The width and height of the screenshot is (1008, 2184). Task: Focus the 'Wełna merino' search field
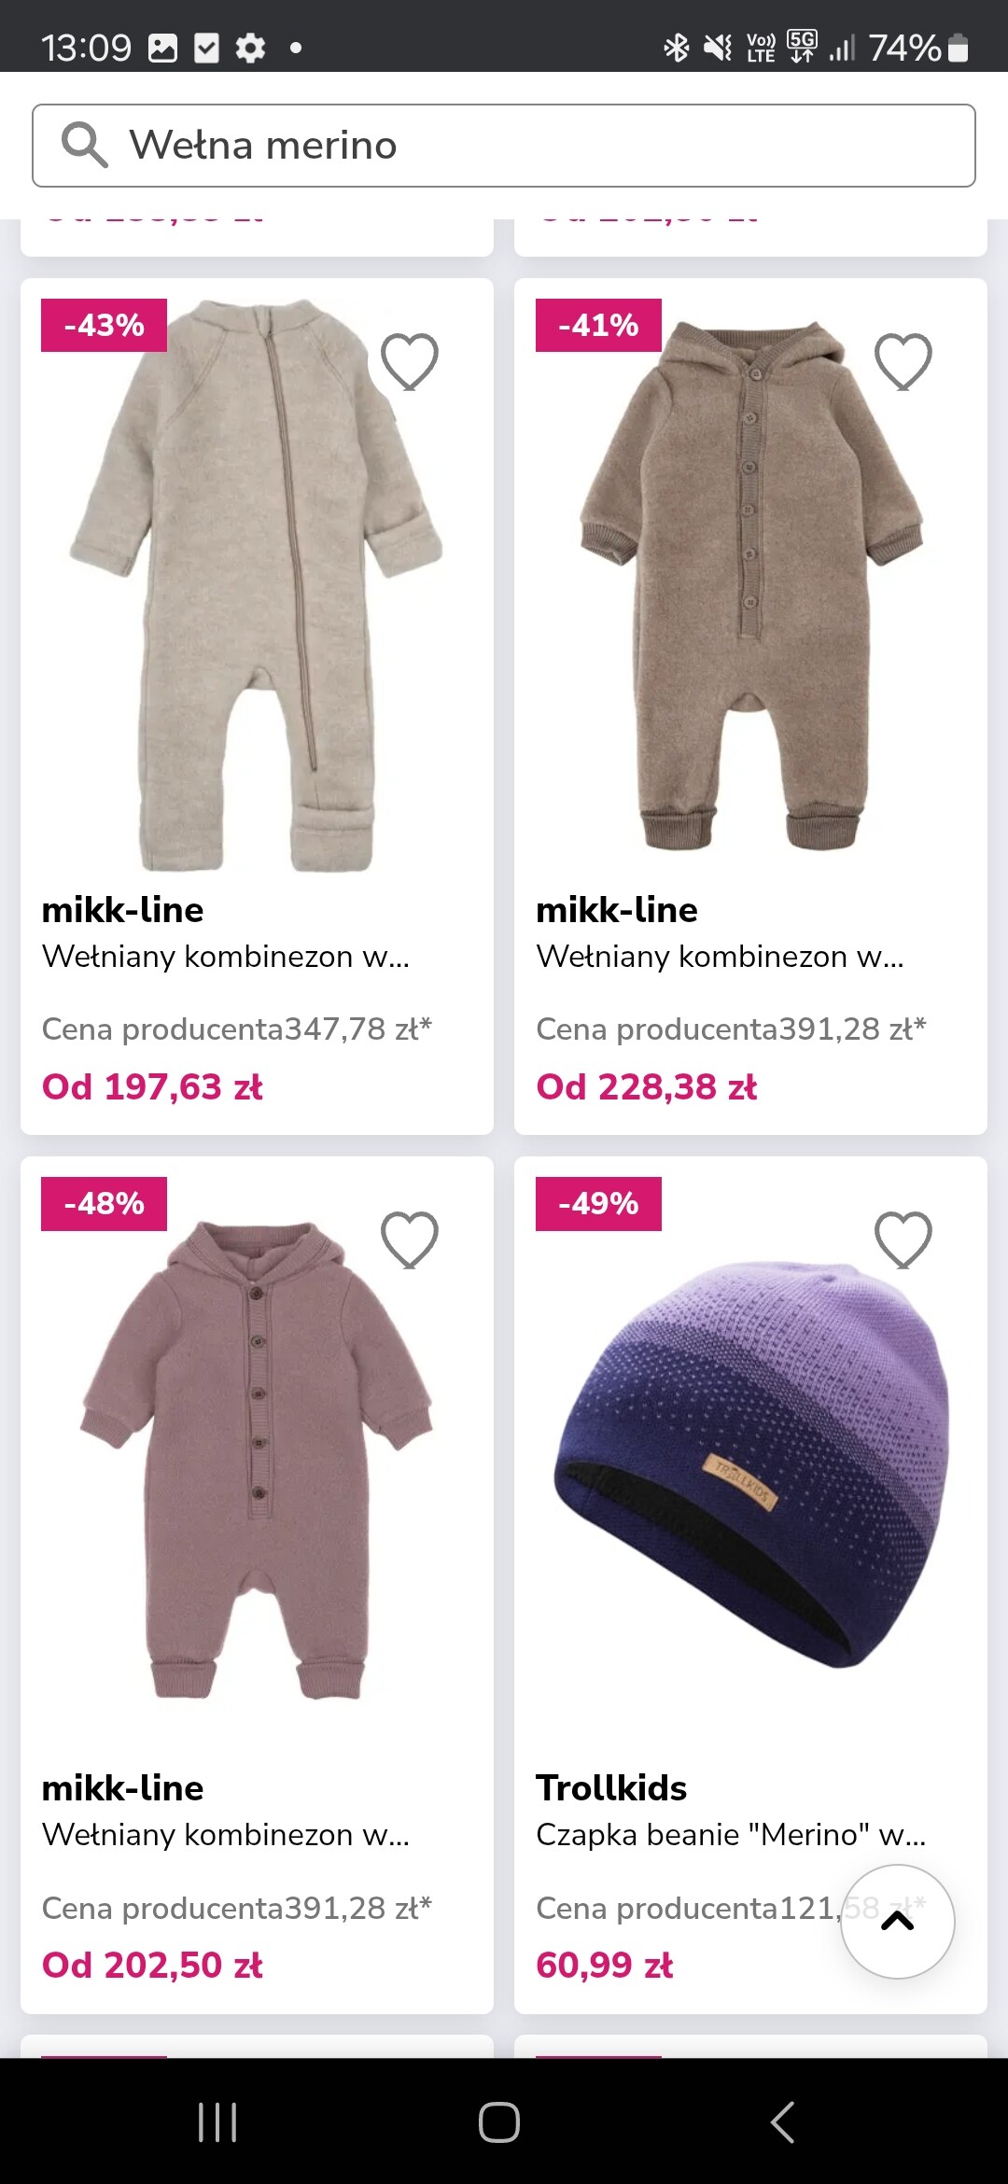click(541, 146)
